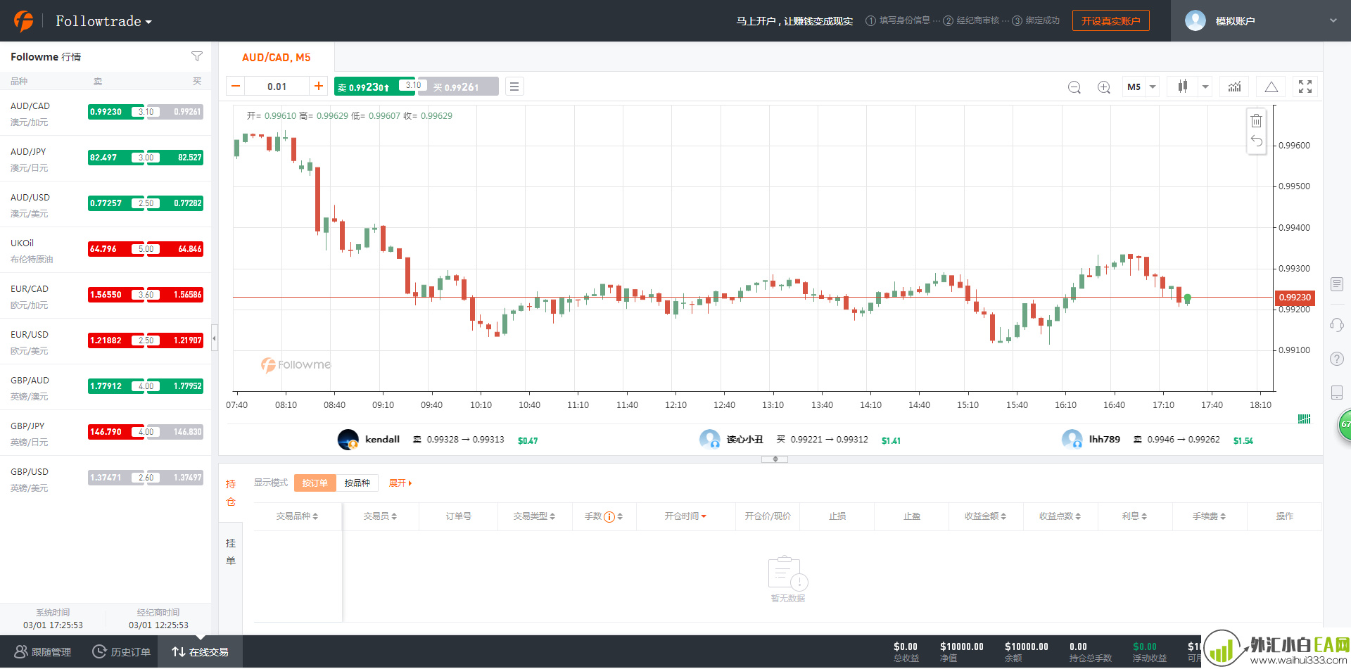Click the Followtrade logo icon
The height and width of the screenshot is (669, 1351).
pos(24,21)
